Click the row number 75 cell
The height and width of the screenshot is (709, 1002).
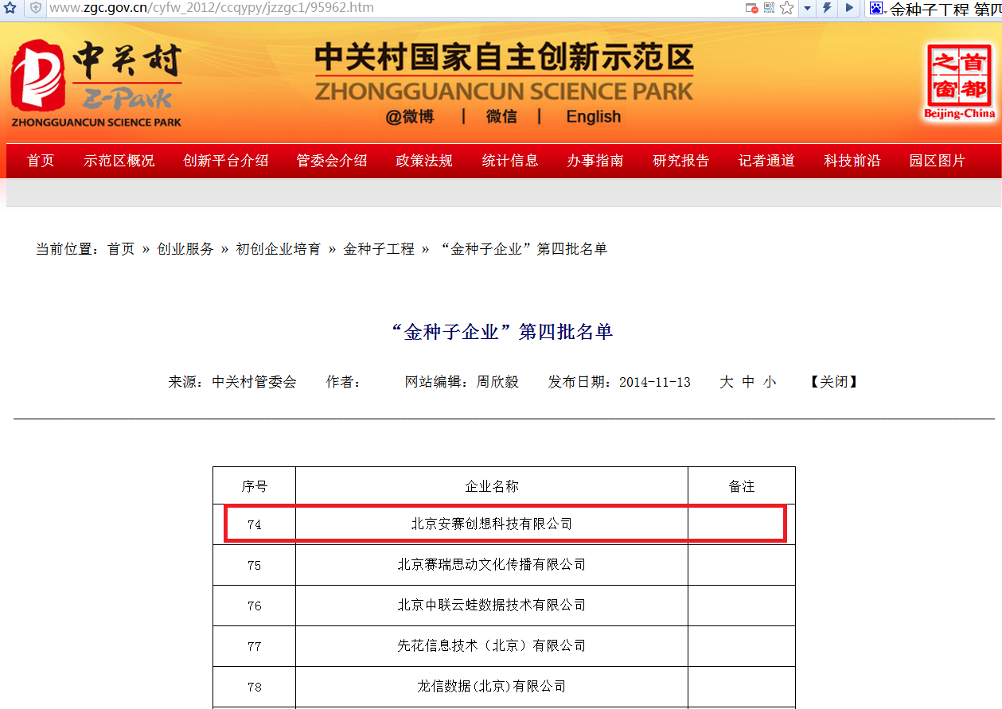pos(255,565)
